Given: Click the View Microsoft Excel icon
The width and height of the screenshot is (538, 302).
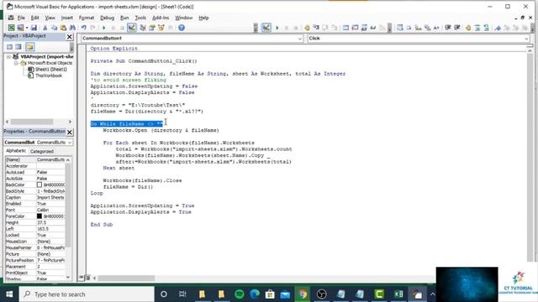Looking at the screenshot, I should [x=11, y=28].
